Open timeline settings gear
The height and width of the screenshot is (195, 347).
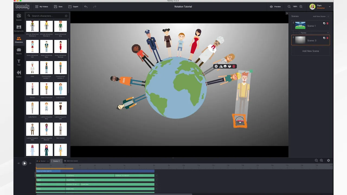pos(328,160)
